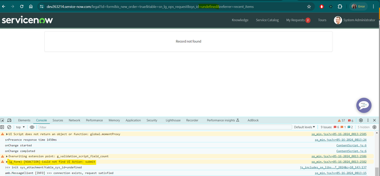Expand the global.momentProxy warning message
Image resolution: width=380 pixels, height=176 pixels.
(7, 134)
